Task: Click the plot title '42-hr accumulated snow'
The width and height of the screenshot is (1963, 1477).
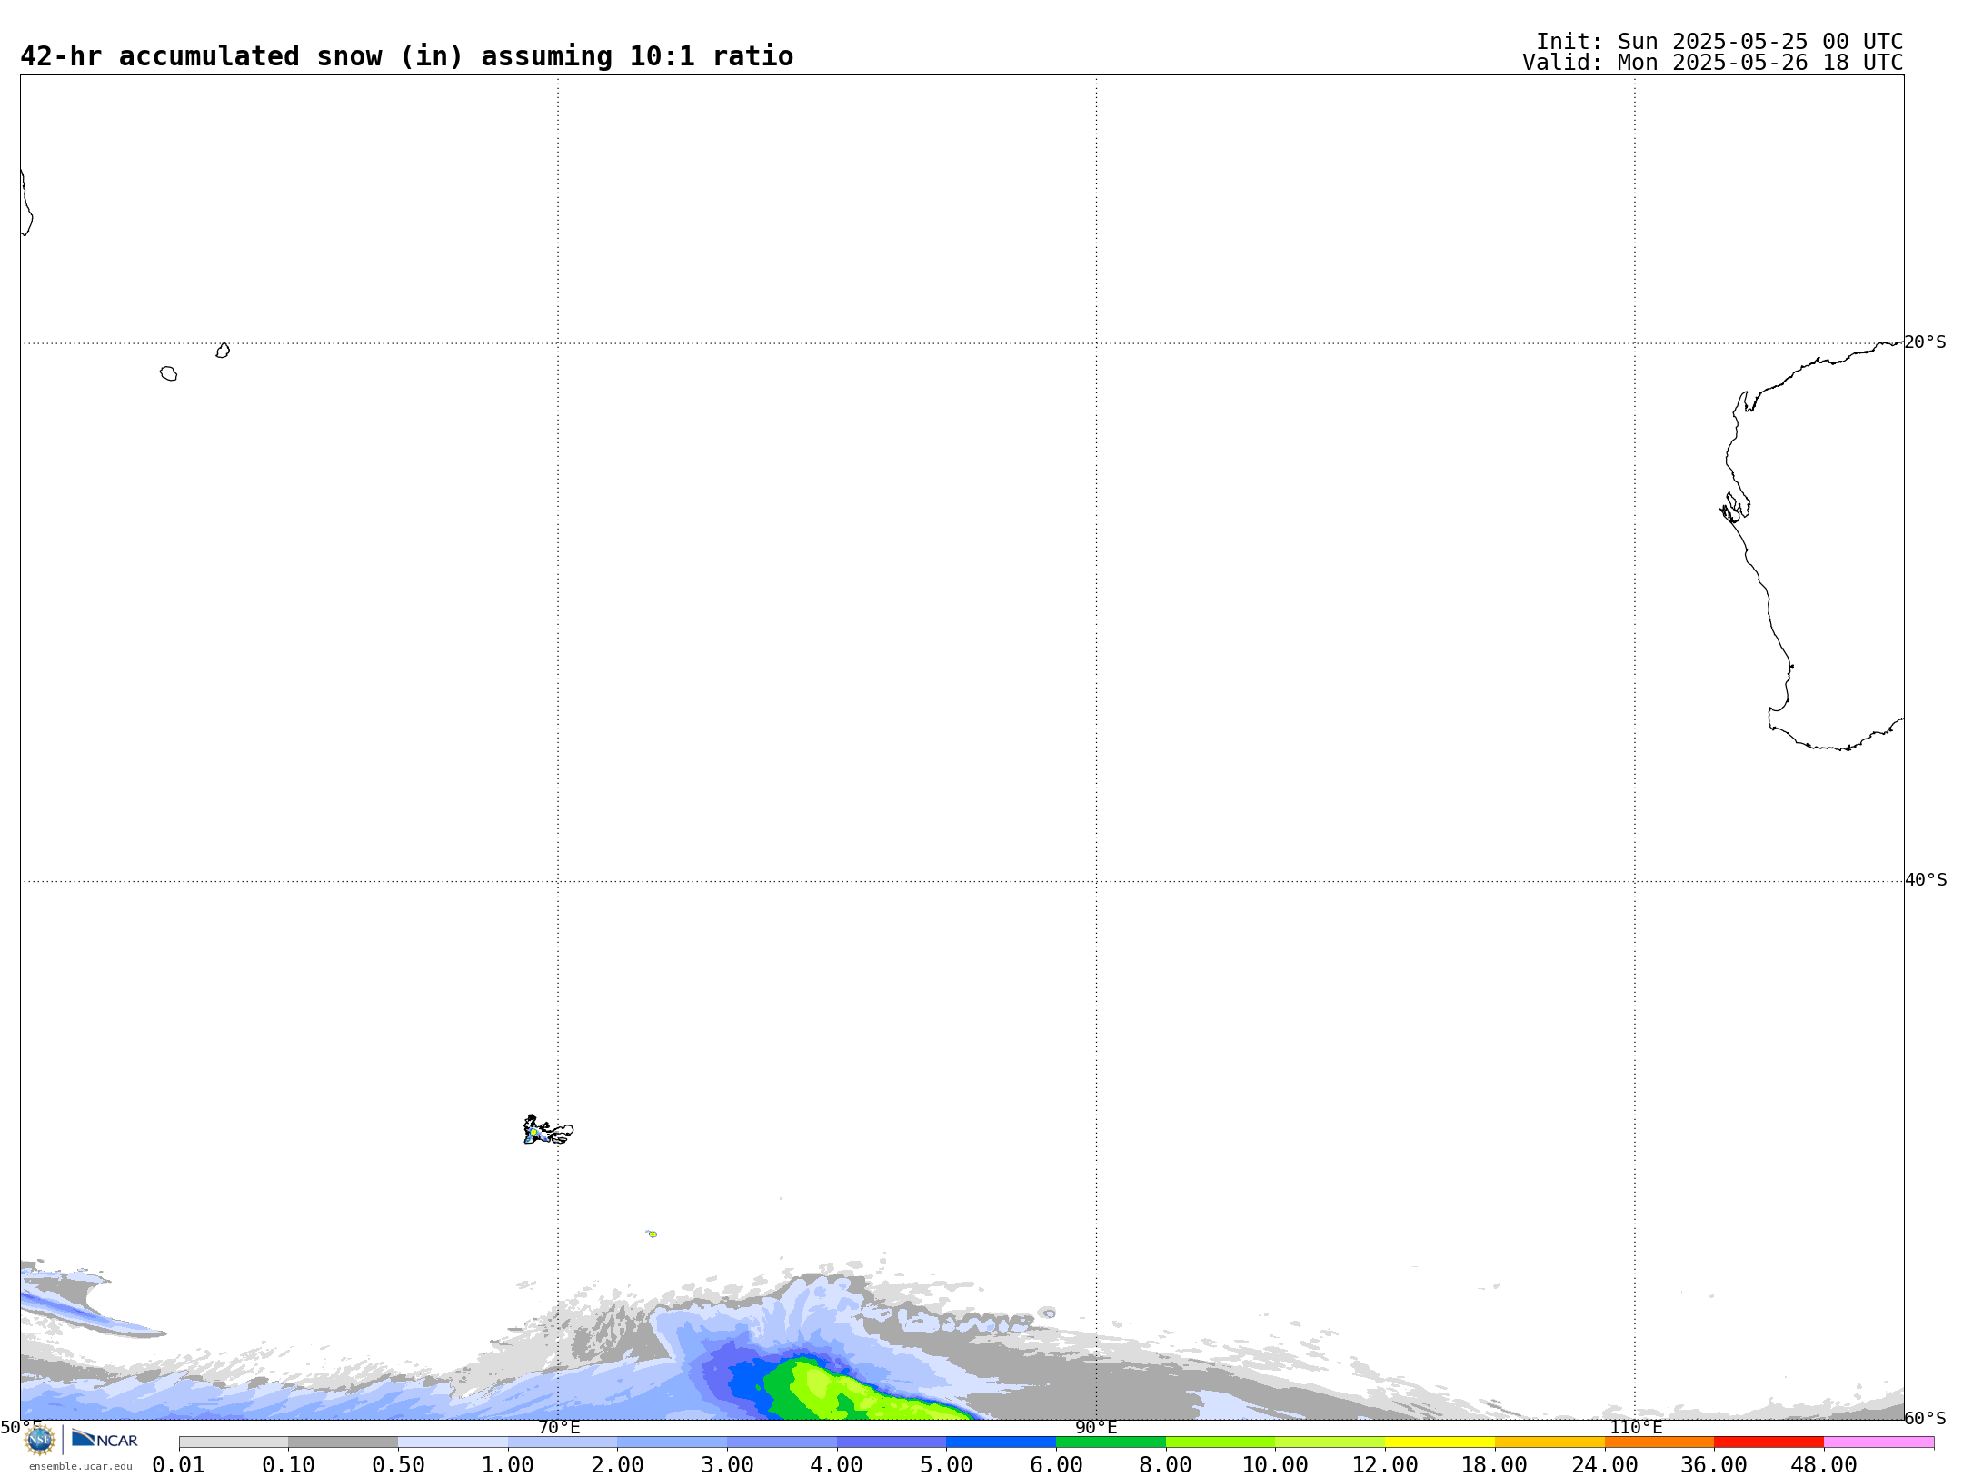Action: [x=406, y=56]
